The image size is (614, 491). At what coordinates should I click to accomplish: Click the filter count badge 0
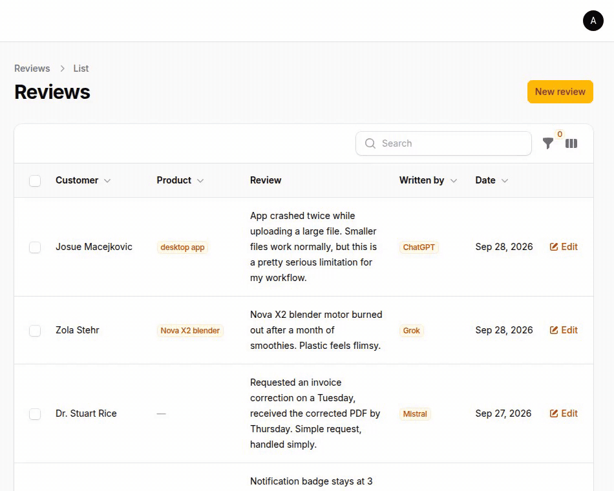560,134
